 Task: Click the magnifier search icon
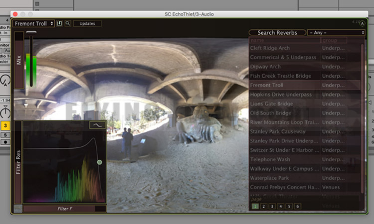point(68,23)
